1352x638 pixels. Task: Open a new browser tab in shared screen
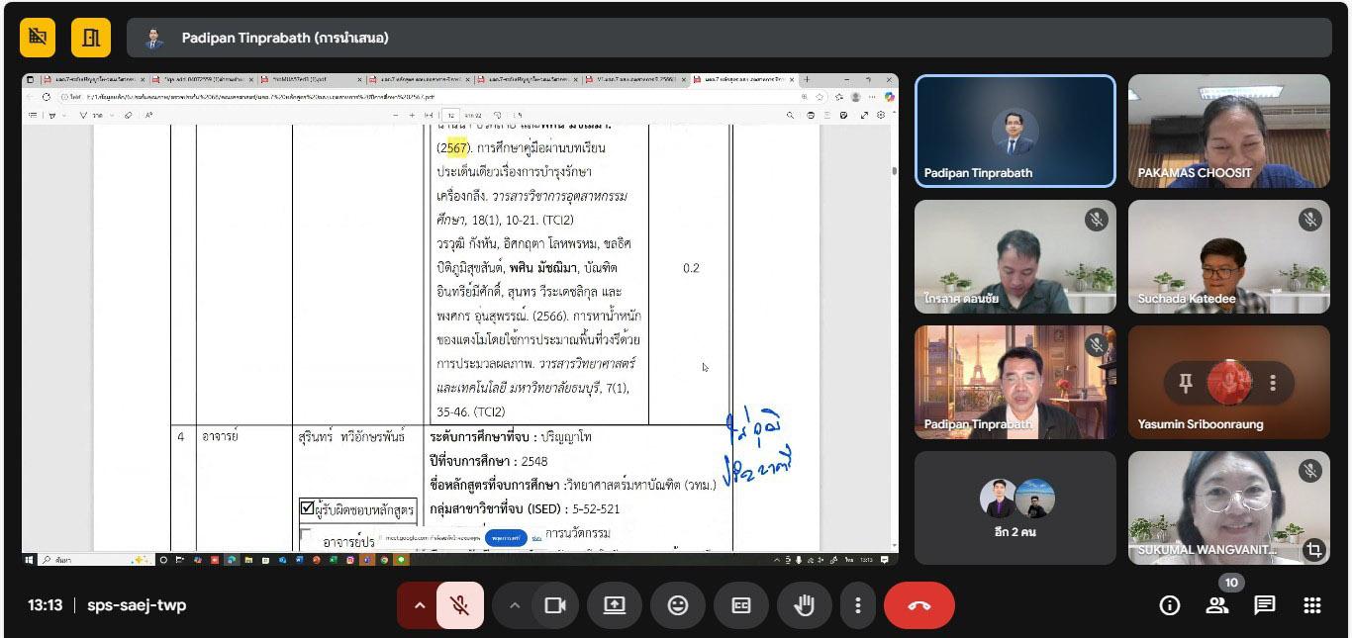click(x=807, y=79)
